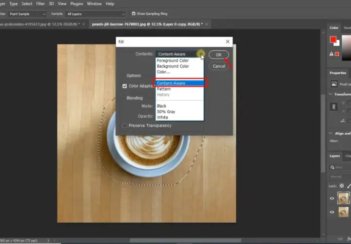Viewport: 351px width, 244px height.
Task: Collapse the Align and Distribute section
Action: coord(331,133)
